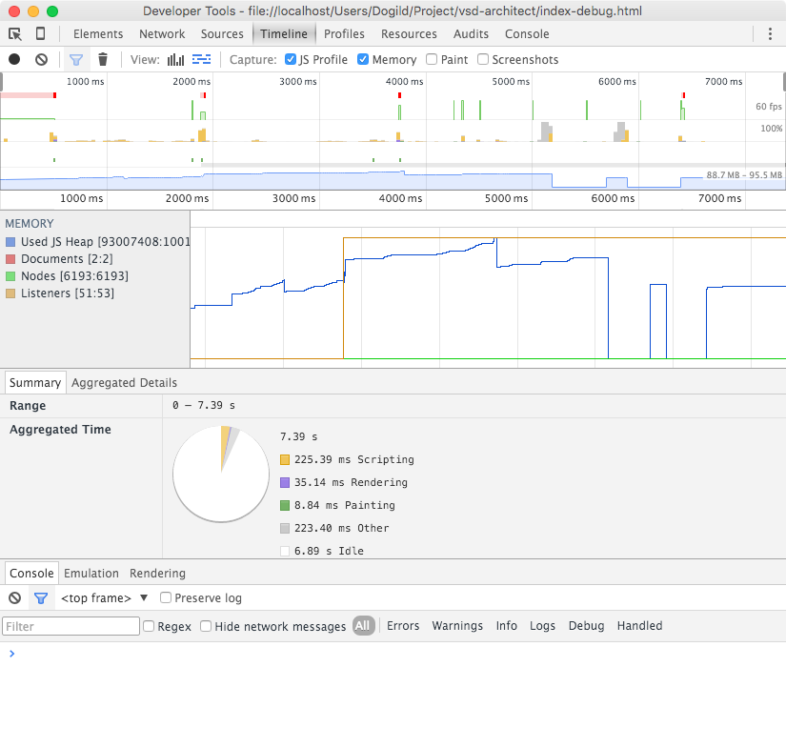Focus the console Filter text field
Viewport: 786px width, 748px height.
(x=71, y=626)
